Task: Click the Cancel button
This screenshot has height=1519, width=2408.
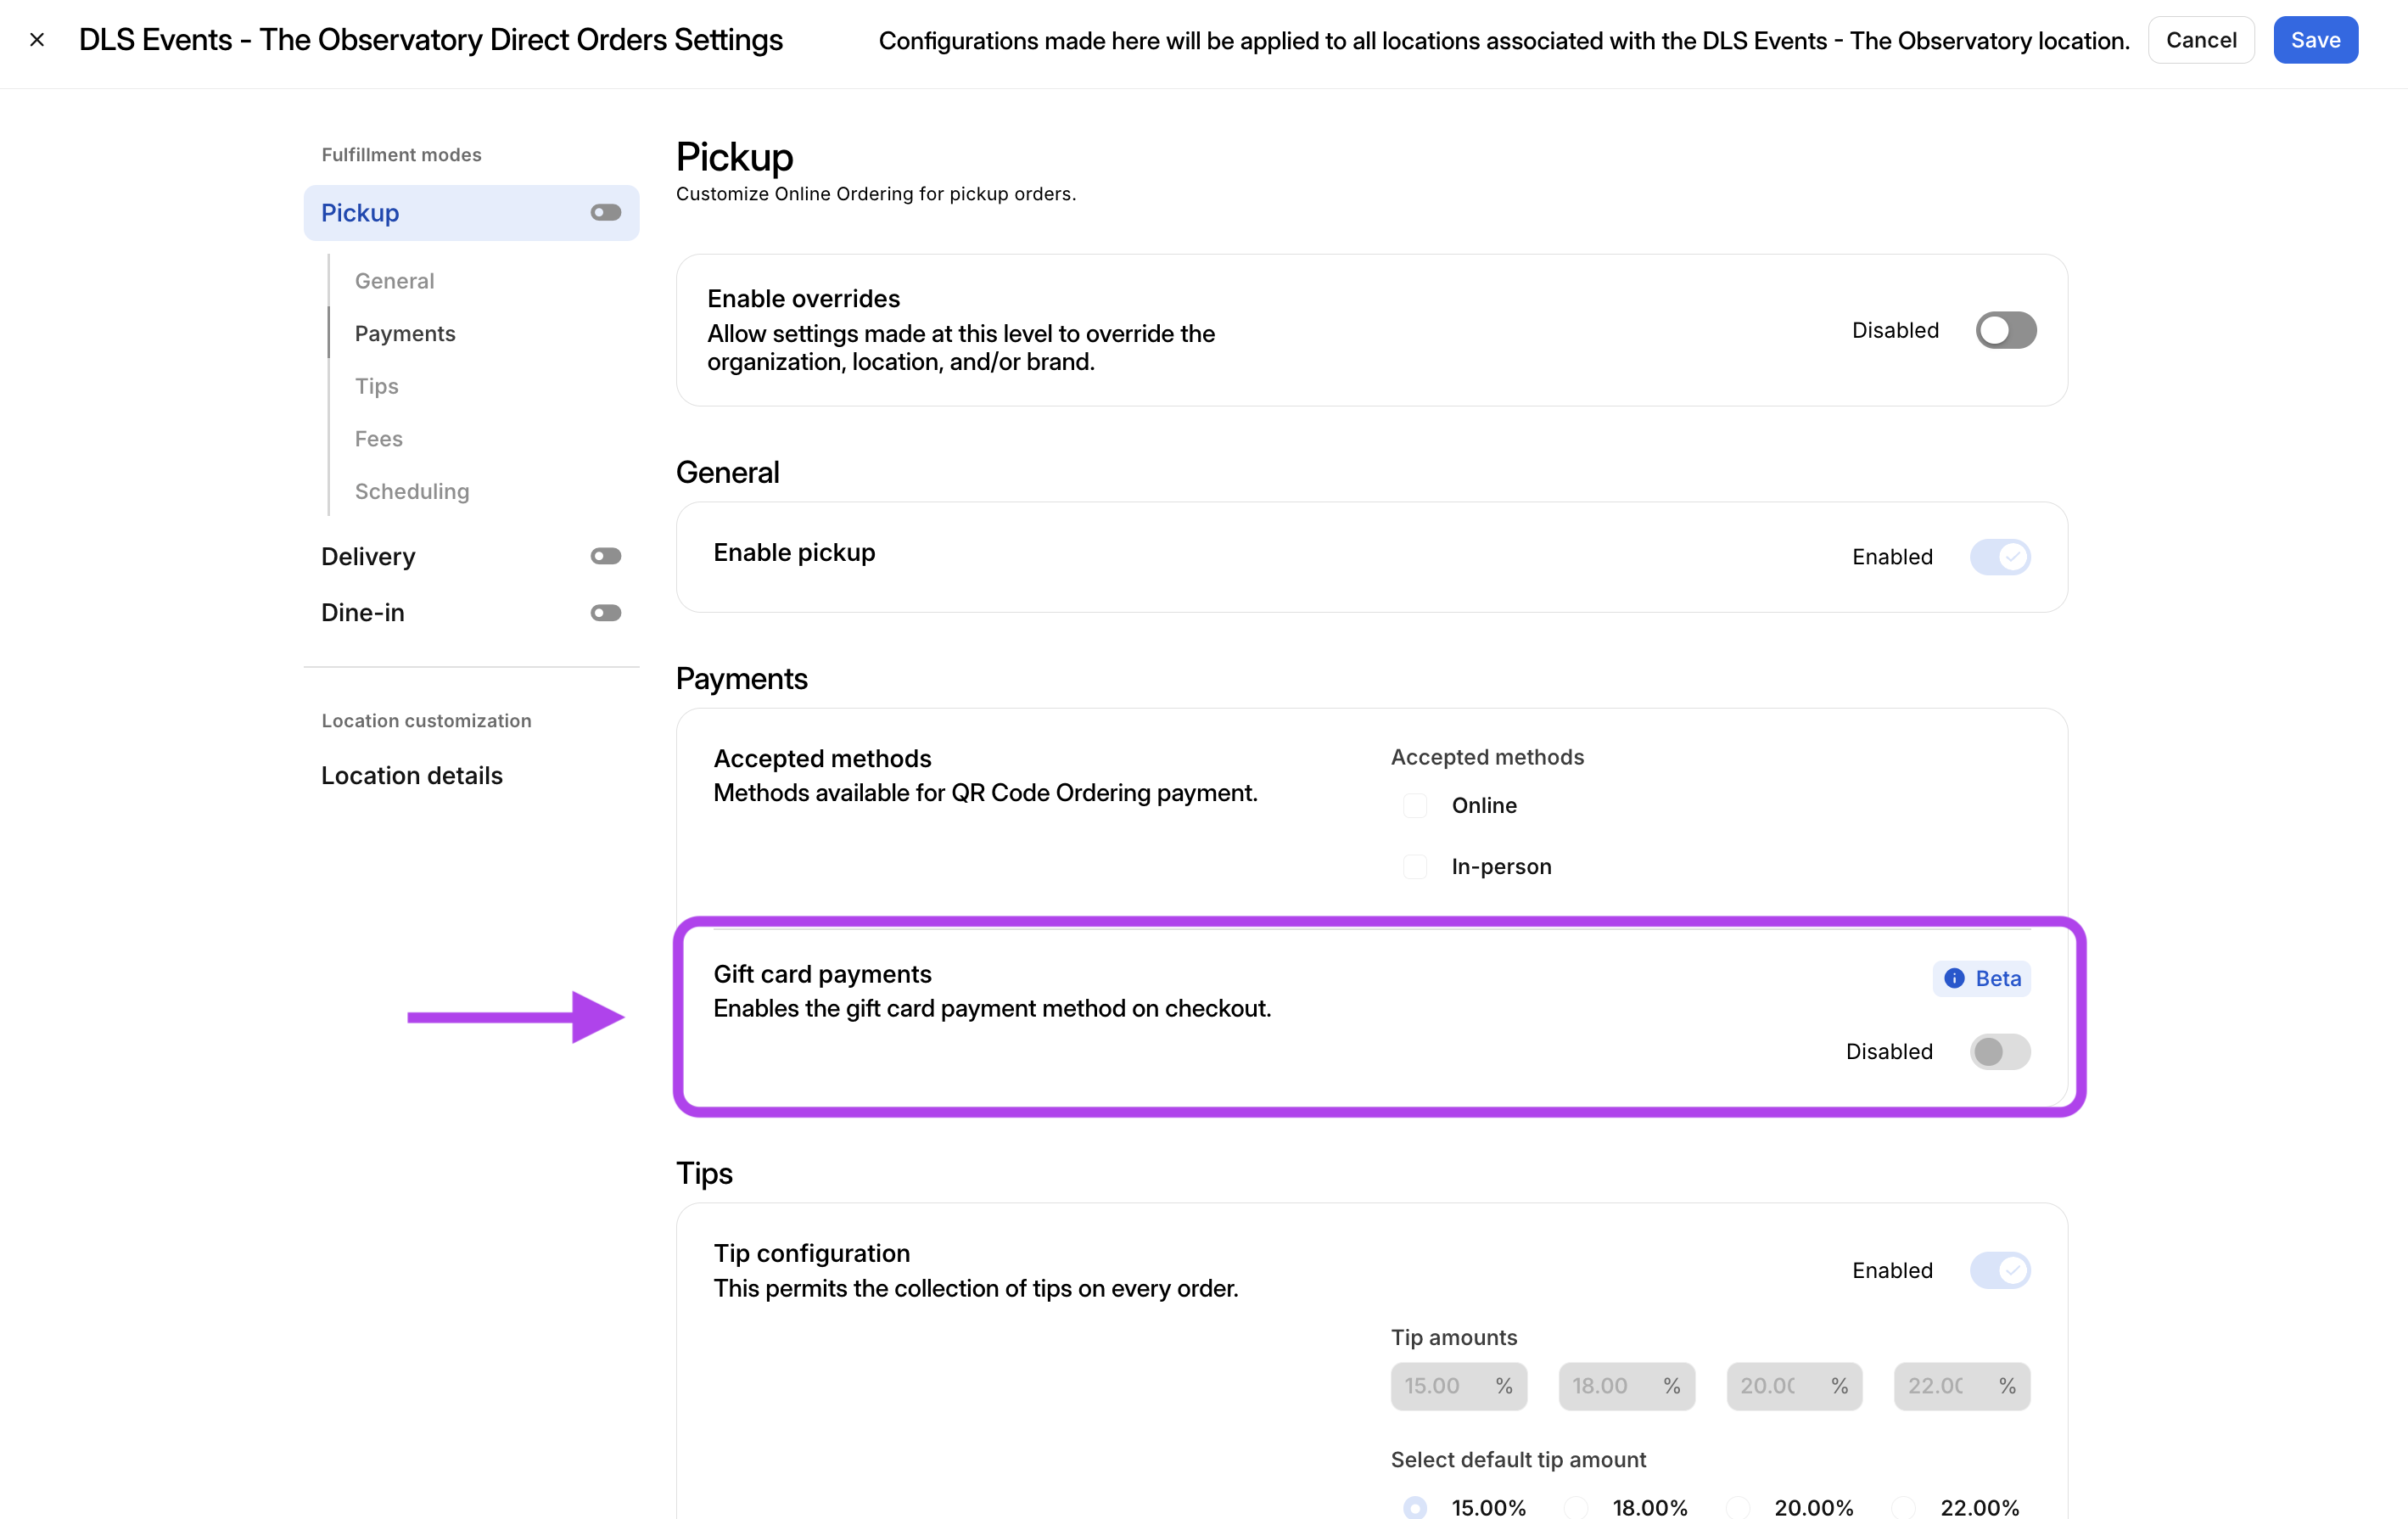Action: (2200, 40)
